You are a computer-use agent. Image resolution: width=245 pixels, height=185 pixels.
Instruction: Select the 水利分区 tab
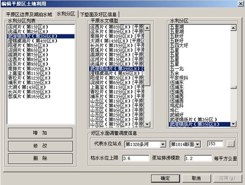click(x=66, y=14)
